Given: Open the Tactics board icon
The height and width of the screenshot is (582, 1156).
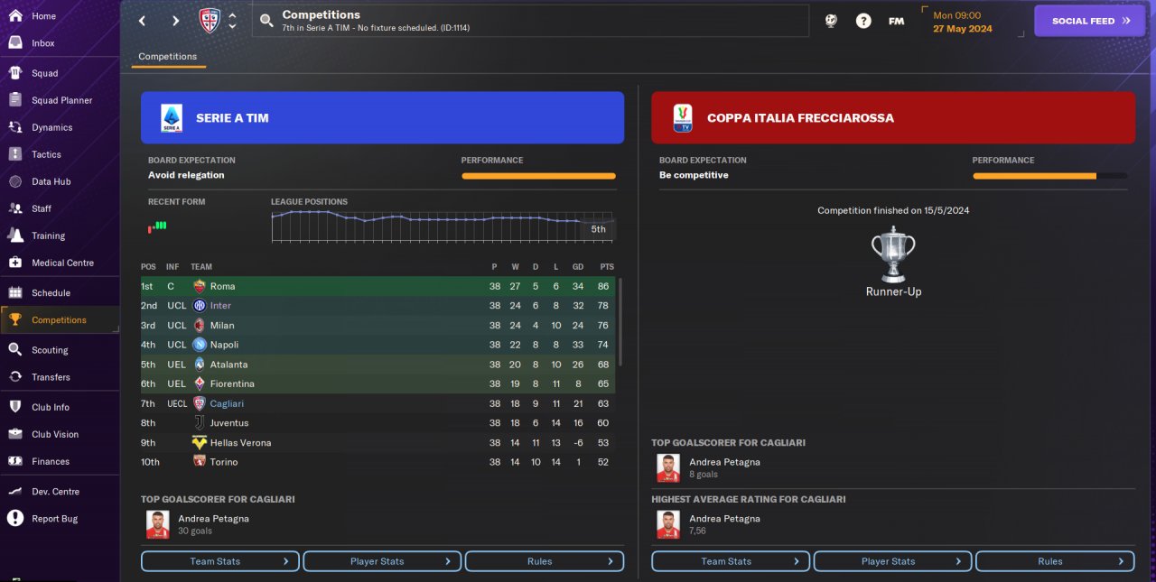Looking at the screenshot, I should click(x=15, y=154).
